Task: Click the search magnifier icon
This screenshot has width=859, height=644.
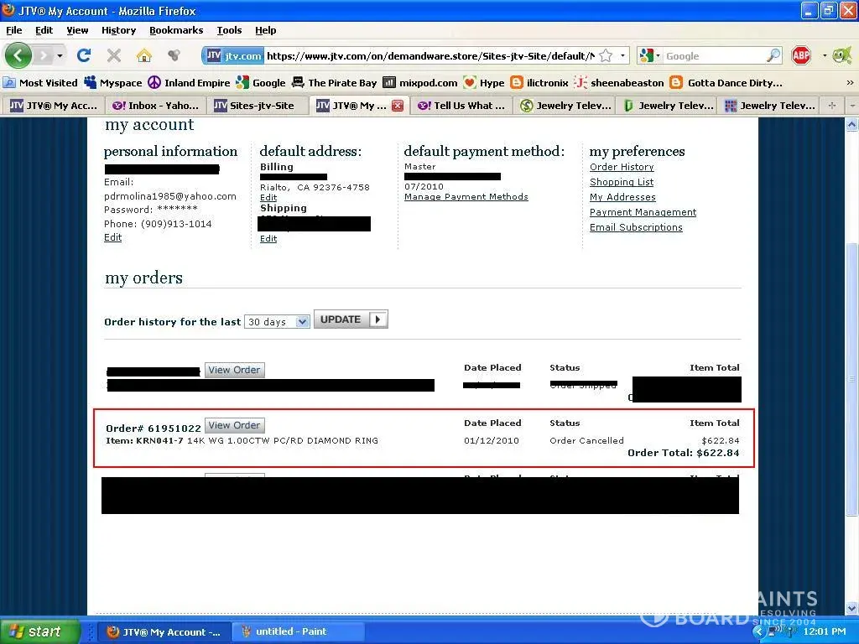Action: pyautogui.click(x=773, y=55)
